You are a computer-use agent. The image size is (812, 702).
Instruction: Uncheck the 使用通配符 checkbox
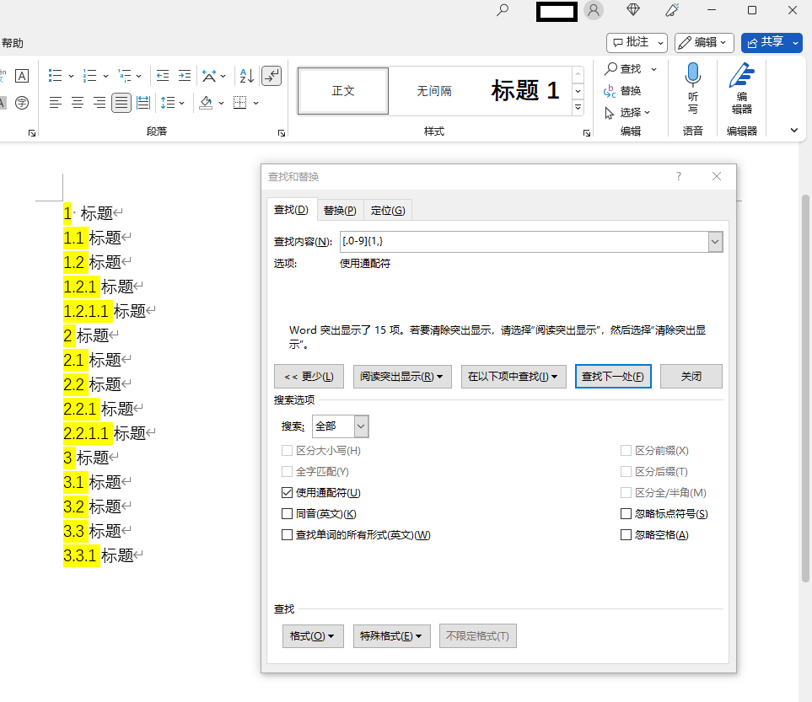[287, 492]
